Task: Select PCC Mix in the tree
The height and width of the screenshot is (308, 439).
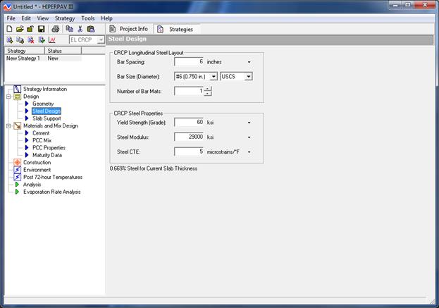Action: (42, 140)
